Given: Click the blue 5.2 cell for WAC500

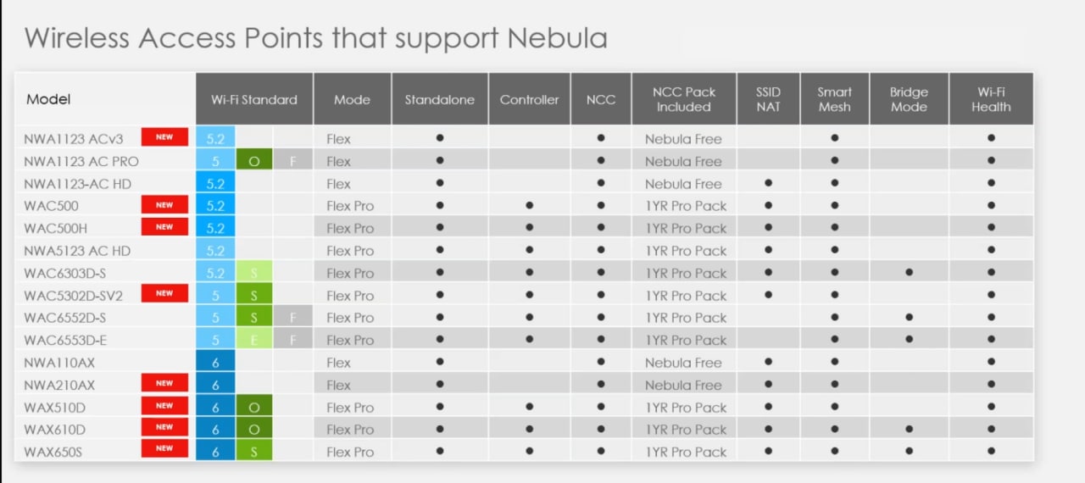Looking at the screenshot, I should point(215,206).
